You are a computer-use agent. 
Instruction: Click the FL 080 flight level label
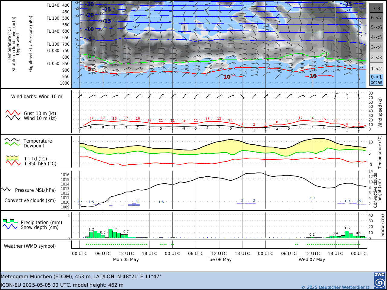(53, 50)
